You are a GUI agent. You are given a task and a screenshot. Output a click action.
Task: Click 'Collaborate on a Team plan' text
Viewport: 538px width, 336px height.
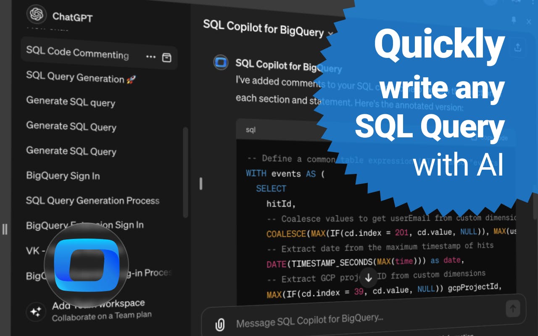[x=102, y=316]
